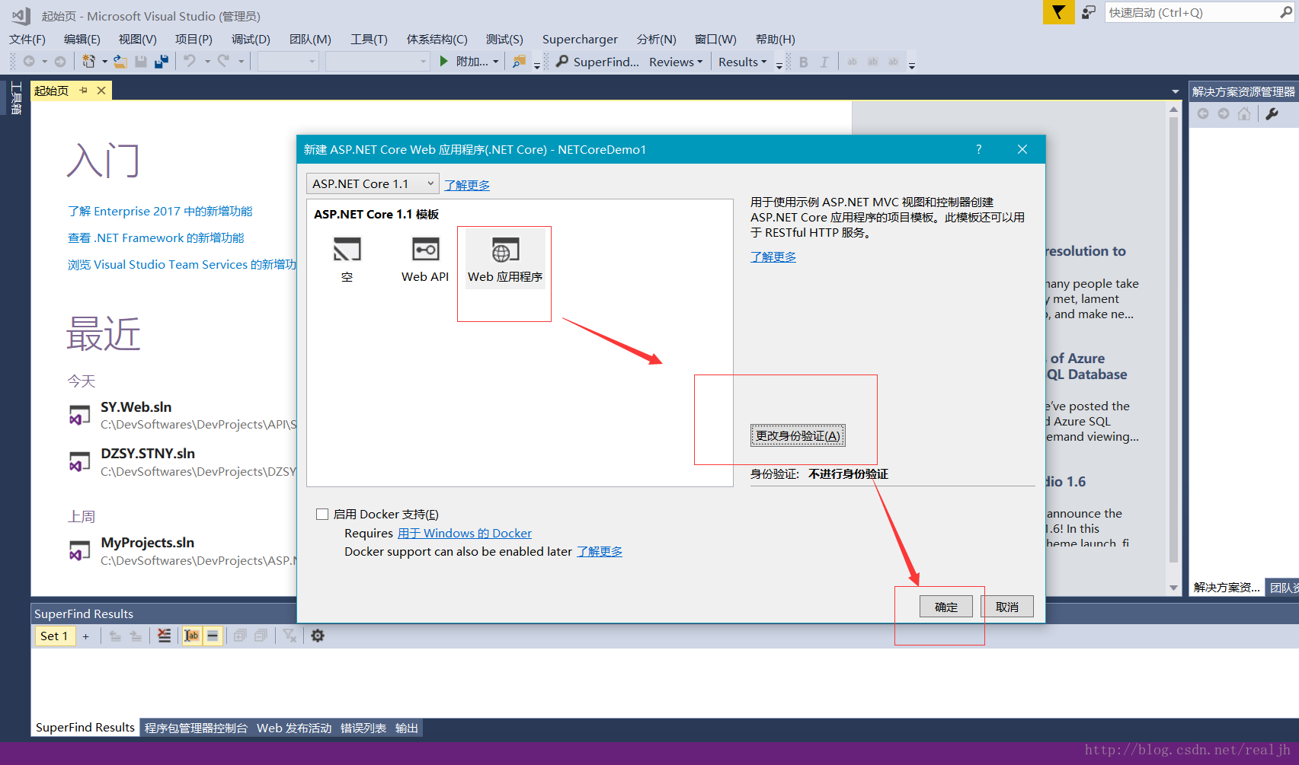The height and width of the screenshot is (765, 1299).
Task: Click the Redo toolbar icon
Action: 223,62
